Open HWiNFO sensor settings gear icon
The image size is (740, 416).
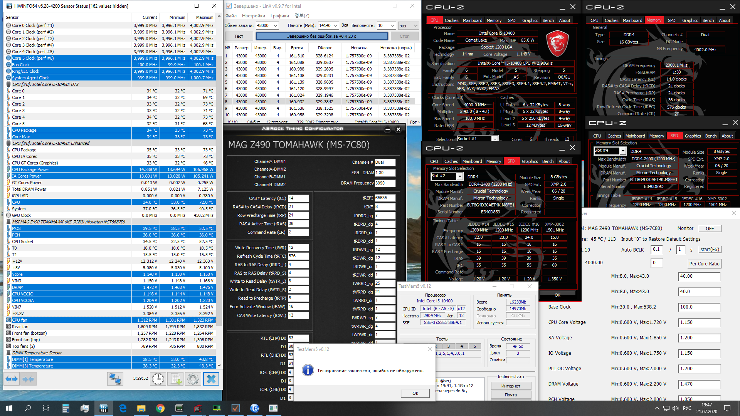[x=193, y=379]
